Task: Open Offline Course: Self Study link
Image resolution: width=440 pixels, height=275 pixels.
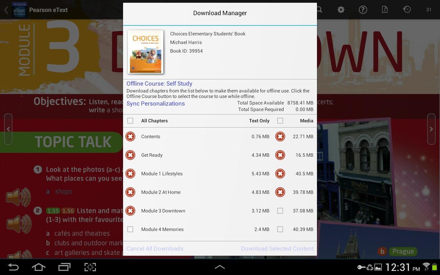Action: point(159,84)
